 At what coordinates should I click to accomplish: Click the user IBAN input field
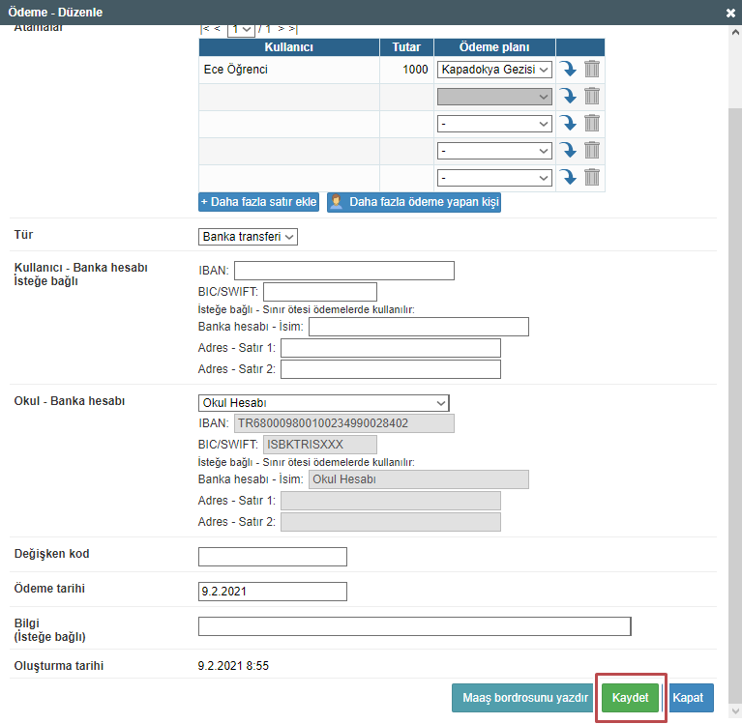coord(344,271)
